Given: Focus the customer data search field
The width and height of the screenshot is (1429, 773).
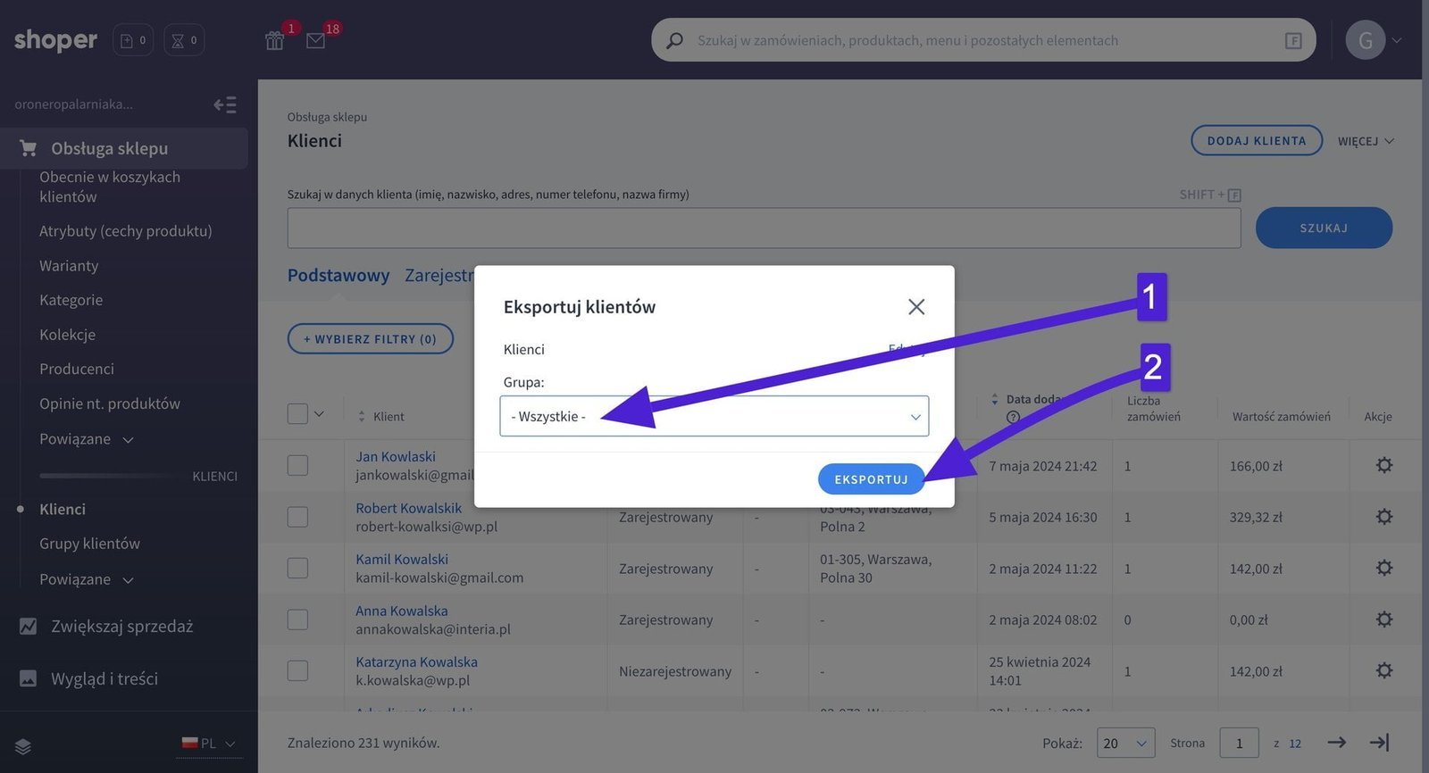Looking at the screenshot, I should (764, 229).
